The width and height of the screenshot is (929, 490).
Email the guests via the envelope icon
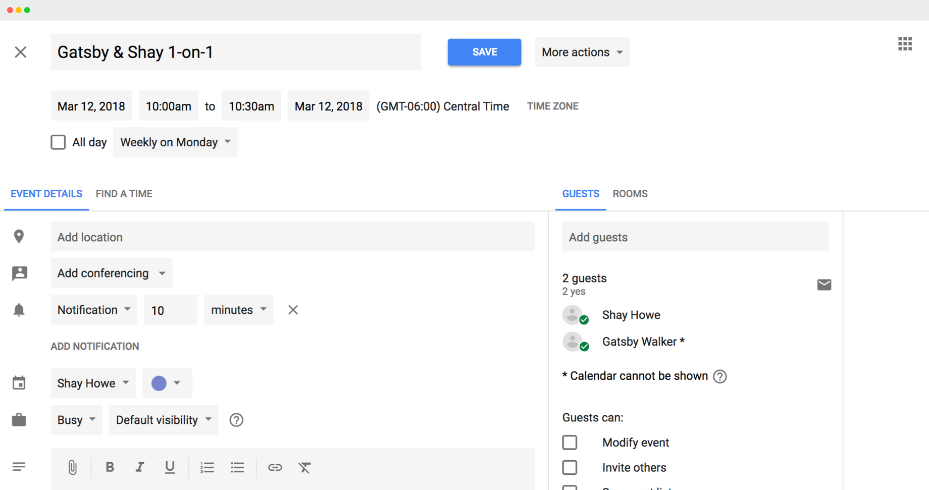point(824,284)
